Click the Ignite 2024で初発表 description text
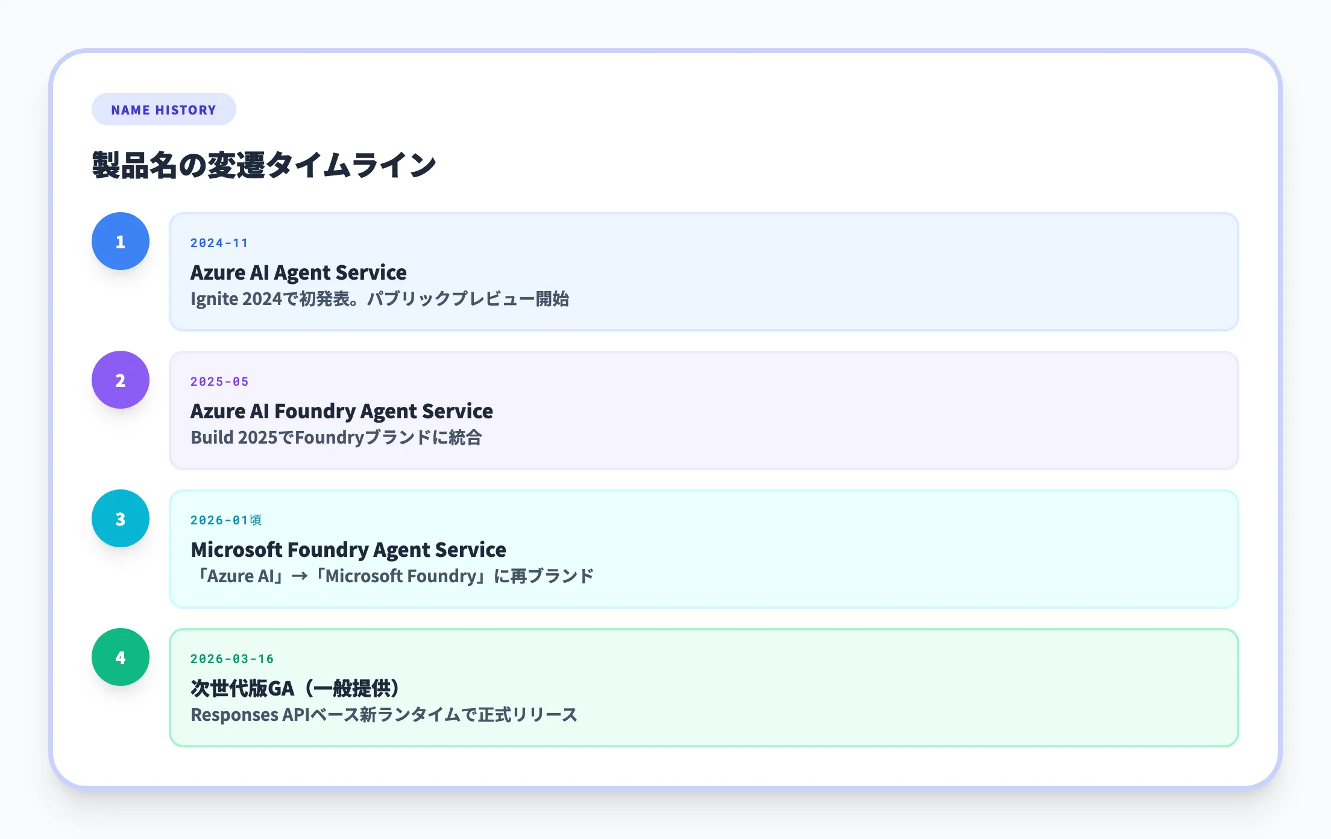The height and width of the screenshot is (839, 1331). (x=379, y=299)
